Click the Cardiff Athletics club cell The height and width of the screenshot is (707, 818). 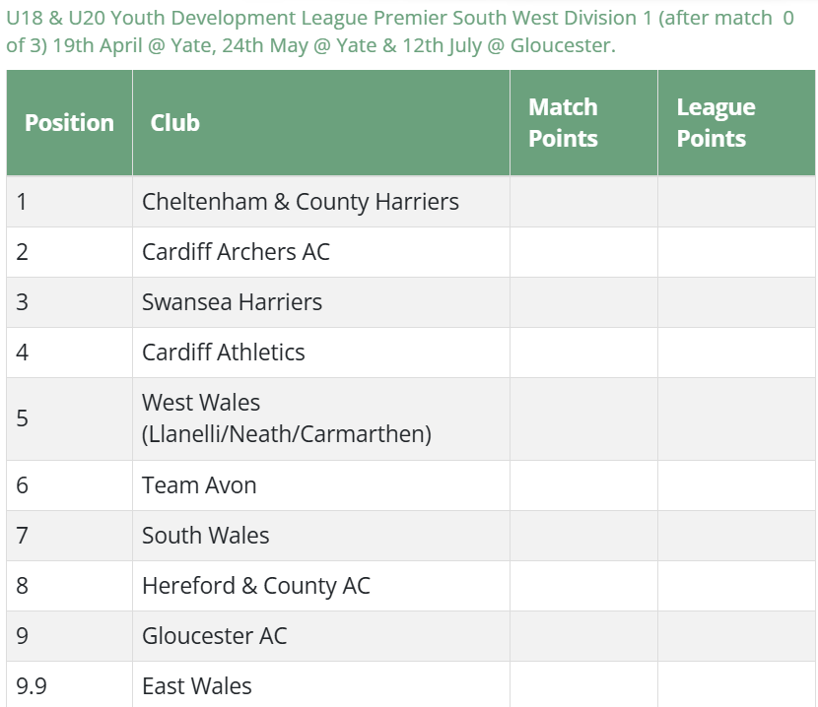(x=224, y=353)
